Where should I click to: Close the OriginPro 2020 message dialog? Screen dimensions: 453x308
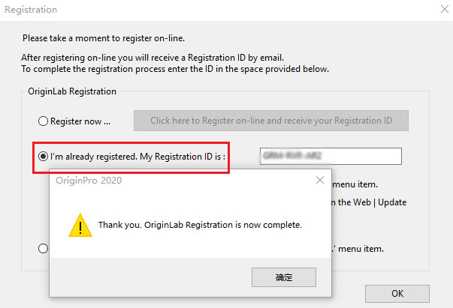[x=320, y=180]
